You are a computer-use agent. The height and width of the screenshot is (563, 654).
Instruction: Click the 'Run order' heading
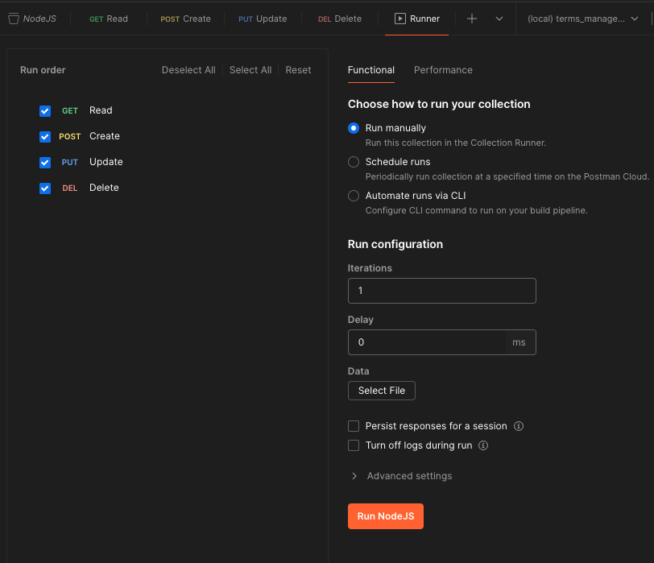coord(43,70)
